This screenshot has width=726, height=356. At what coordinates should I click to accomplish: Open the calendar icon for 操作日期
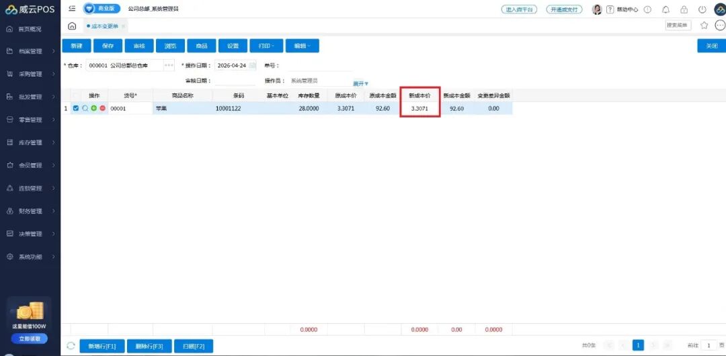click(x=252, y=66)
